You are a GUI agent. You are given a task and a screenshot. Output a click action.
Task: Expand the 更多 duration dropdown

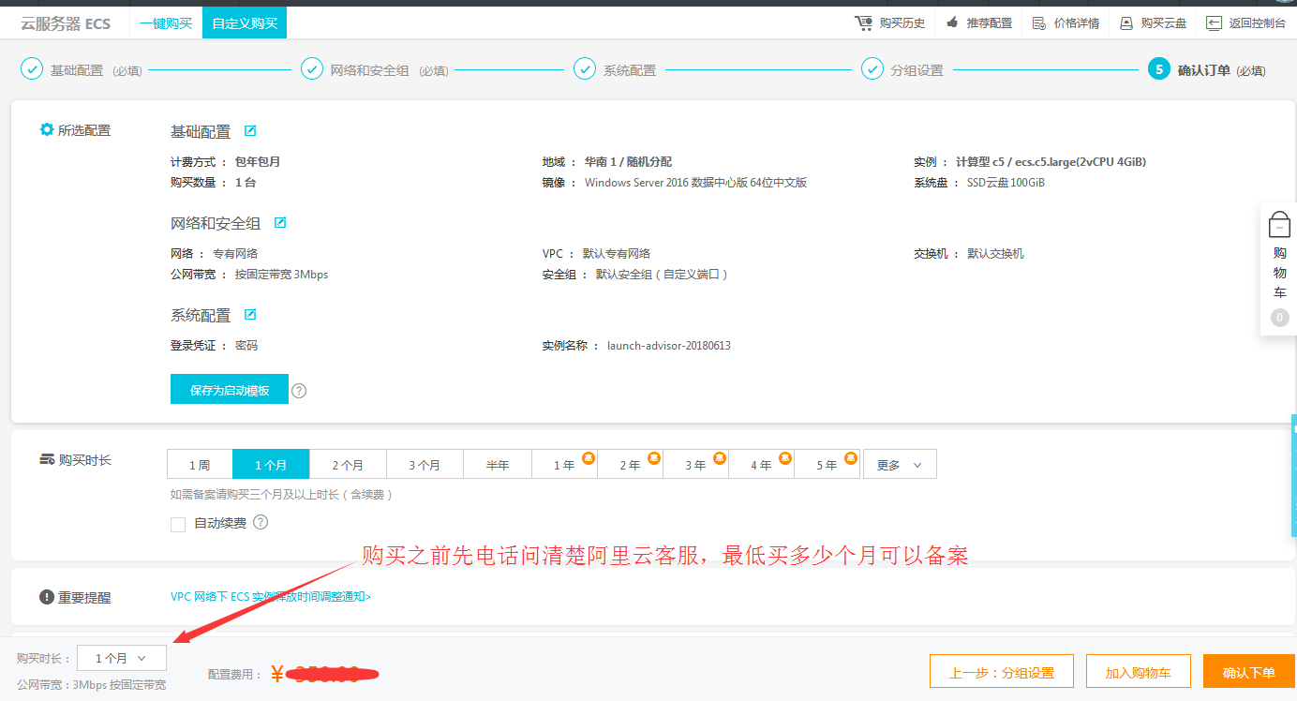click(x=899, y=465)
